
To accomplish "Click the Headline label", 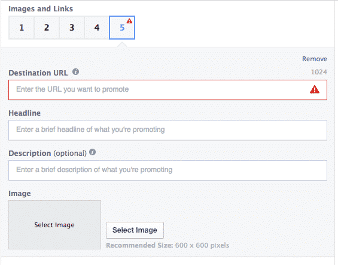I will (x=25, y=113).
